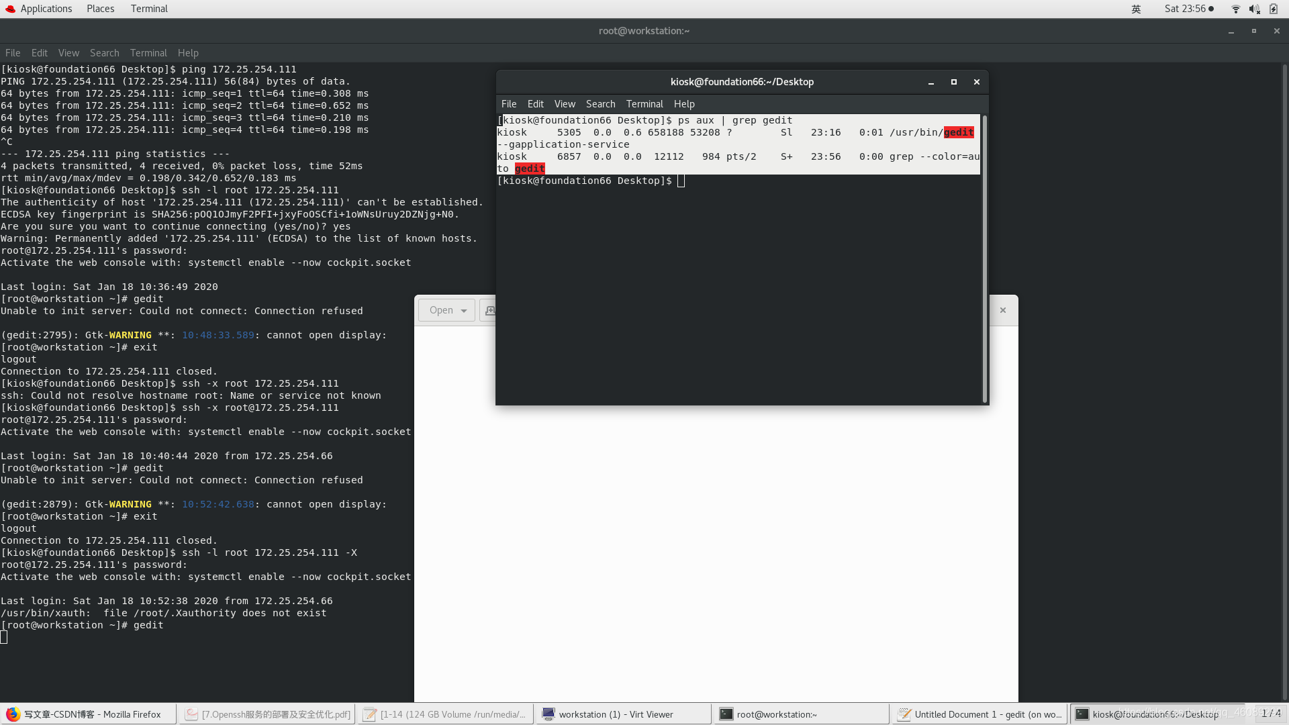
Task: Click 'ECDSA key fingerprint' line
Action: tap(230, 214)
